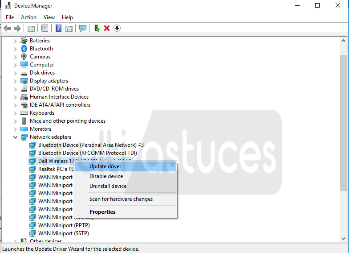Expand the Display adapters category
Image resolution: width=349 pixels, height=253 pixels.
16,81
